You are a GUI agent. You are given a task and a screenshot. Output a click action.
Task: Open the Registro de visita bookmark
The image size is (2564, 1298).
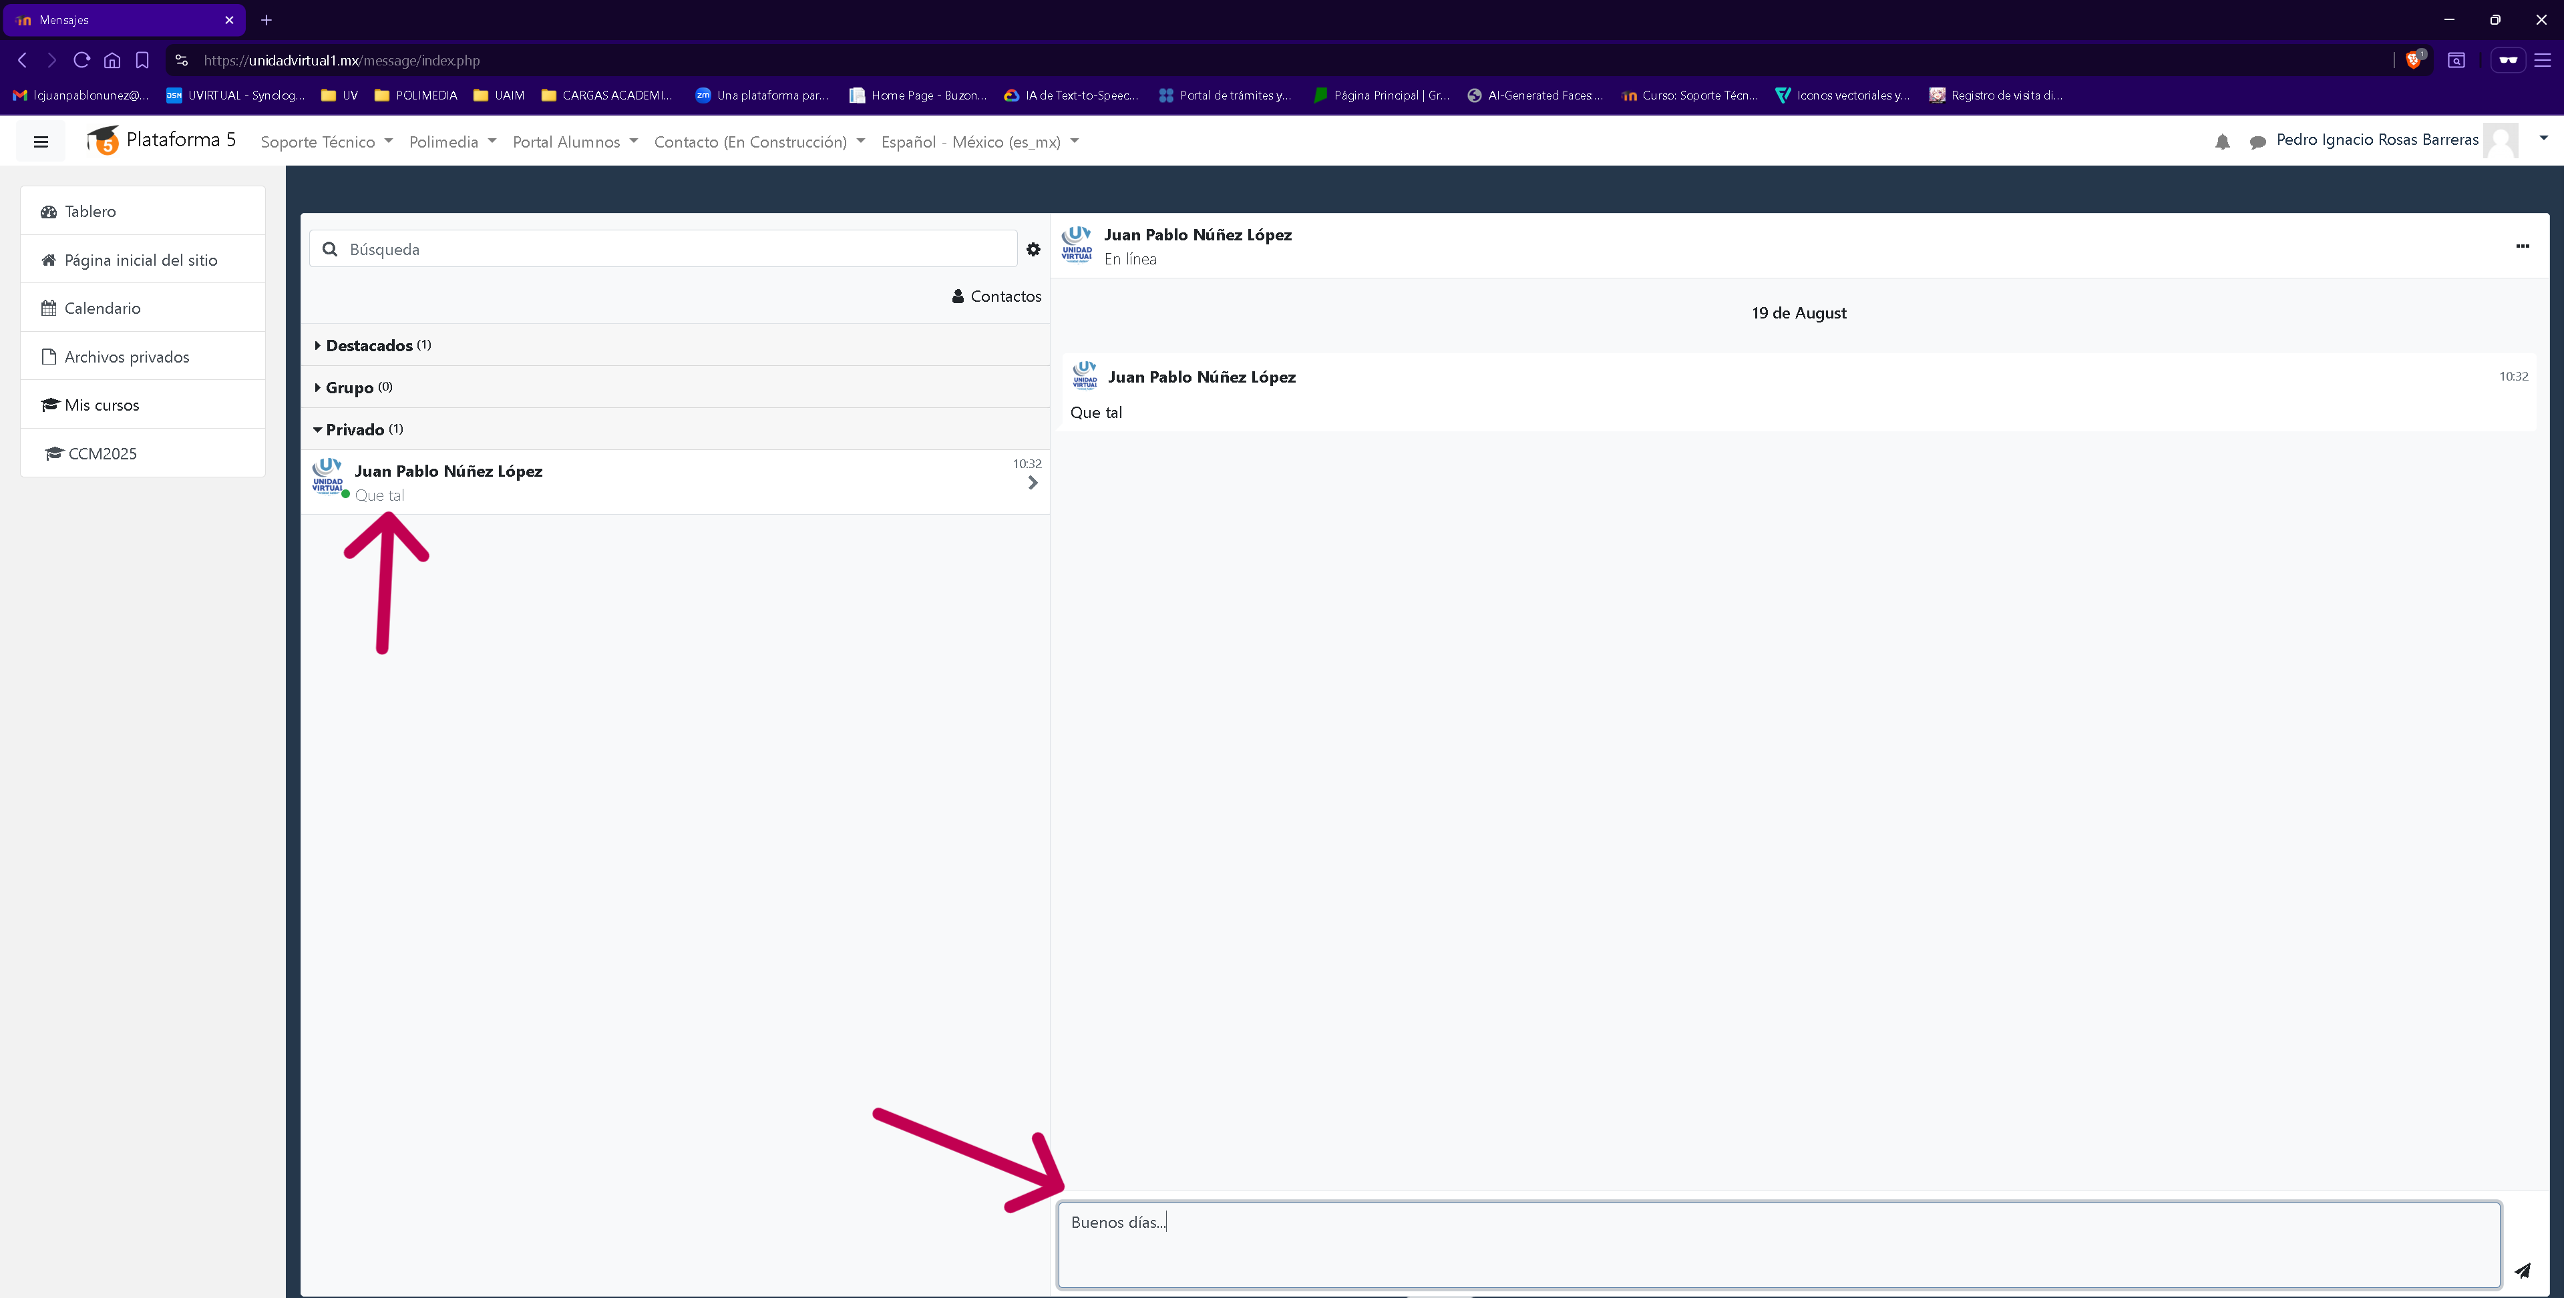coord(1996,95)
